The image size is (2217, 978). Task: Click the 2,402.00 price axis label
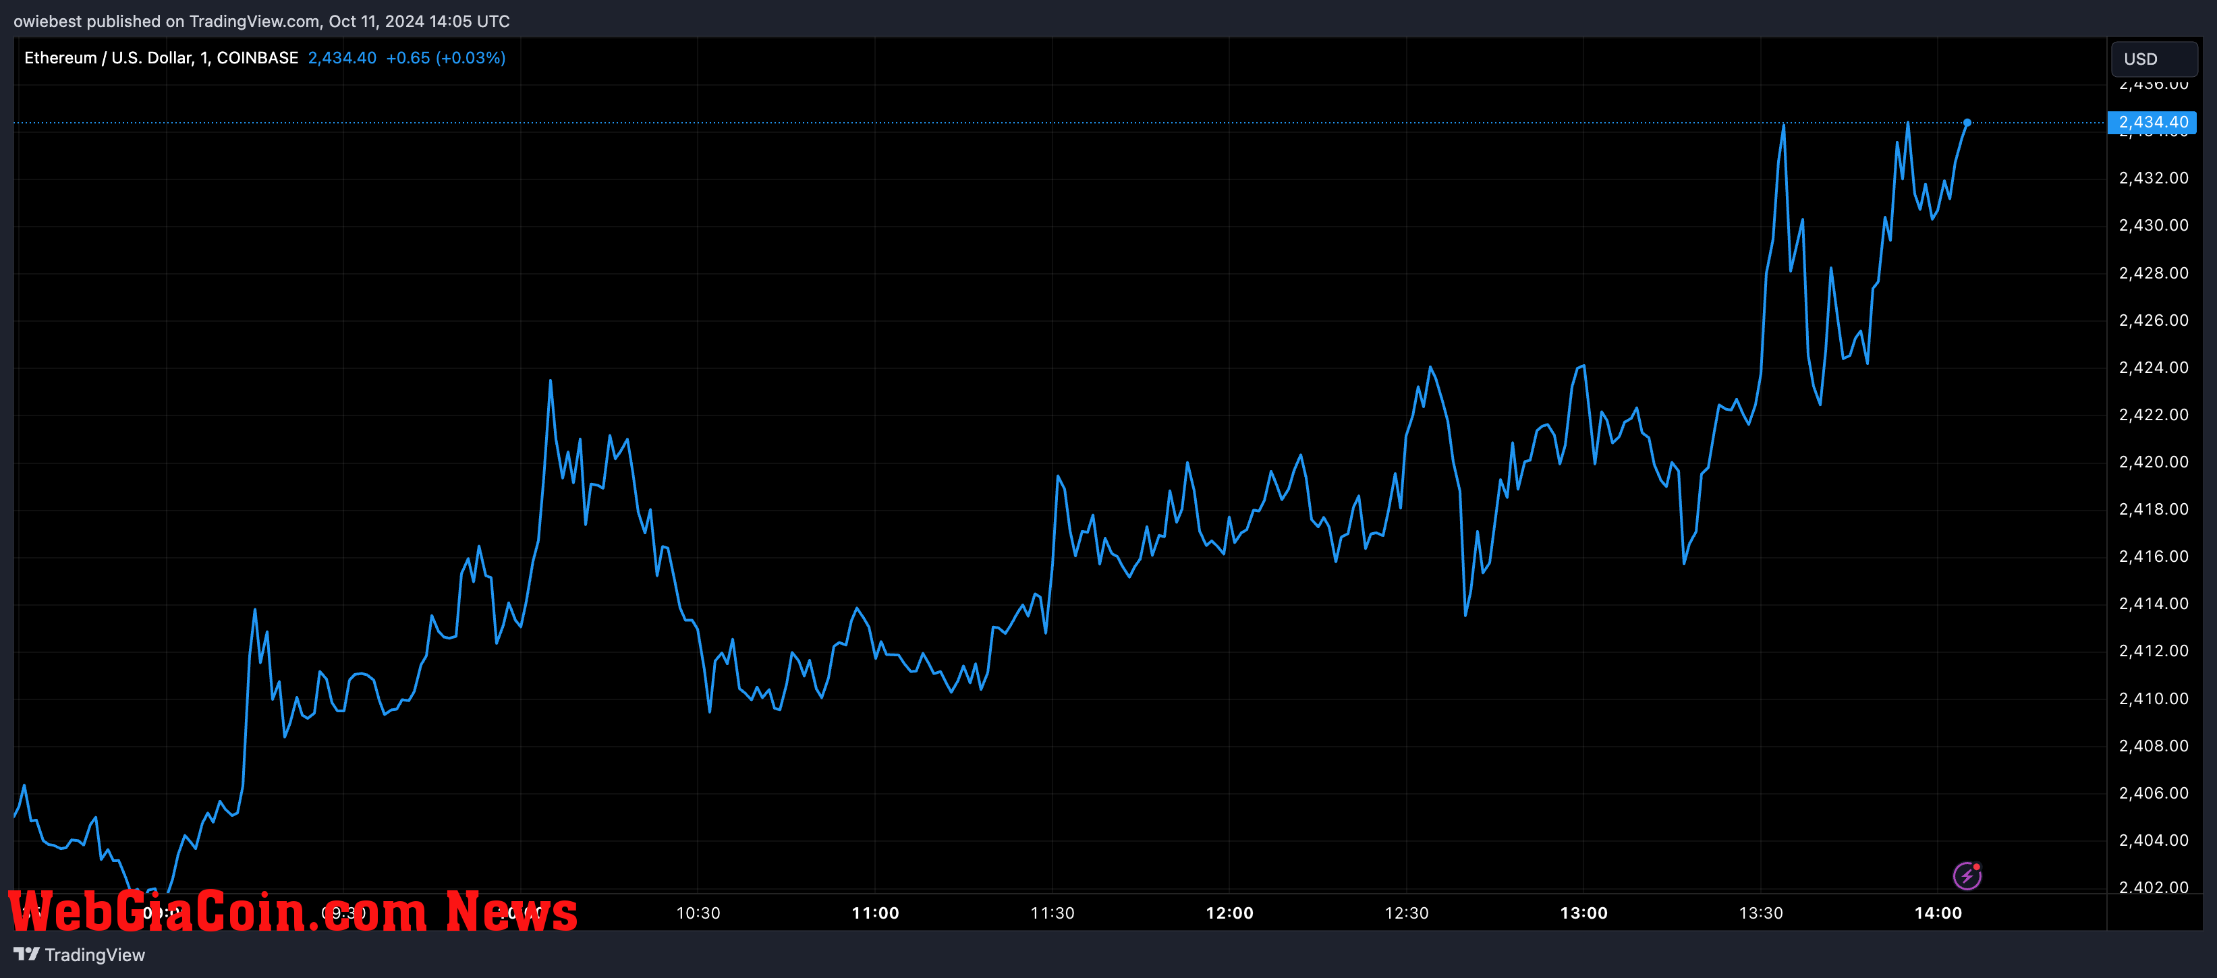pos(2154,888)
